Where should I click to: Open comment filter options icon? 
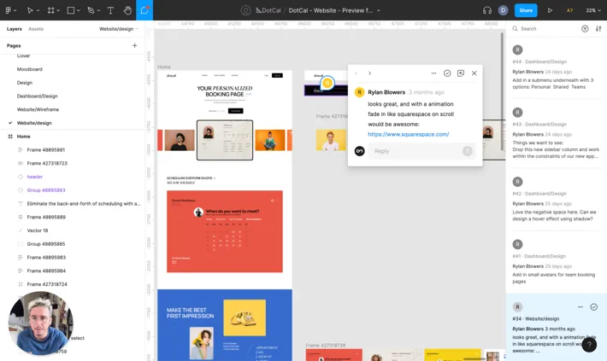click(x=585, y=29)
